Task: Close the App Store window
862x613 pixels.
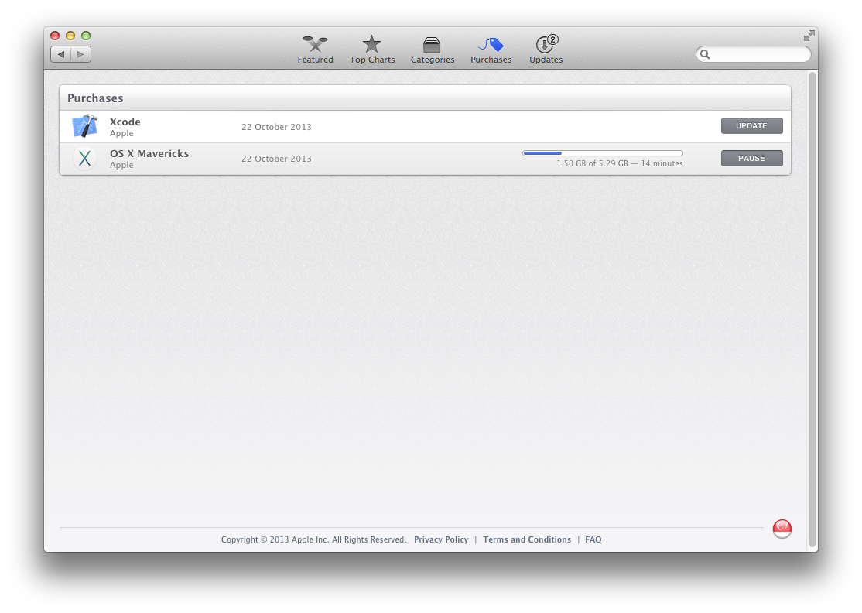Action: click(55, 36)
